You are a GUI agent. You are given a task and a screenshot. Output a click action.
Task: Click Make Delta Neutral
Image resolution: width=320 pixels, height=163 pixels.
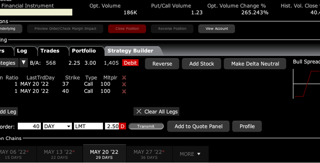point(255,64)
